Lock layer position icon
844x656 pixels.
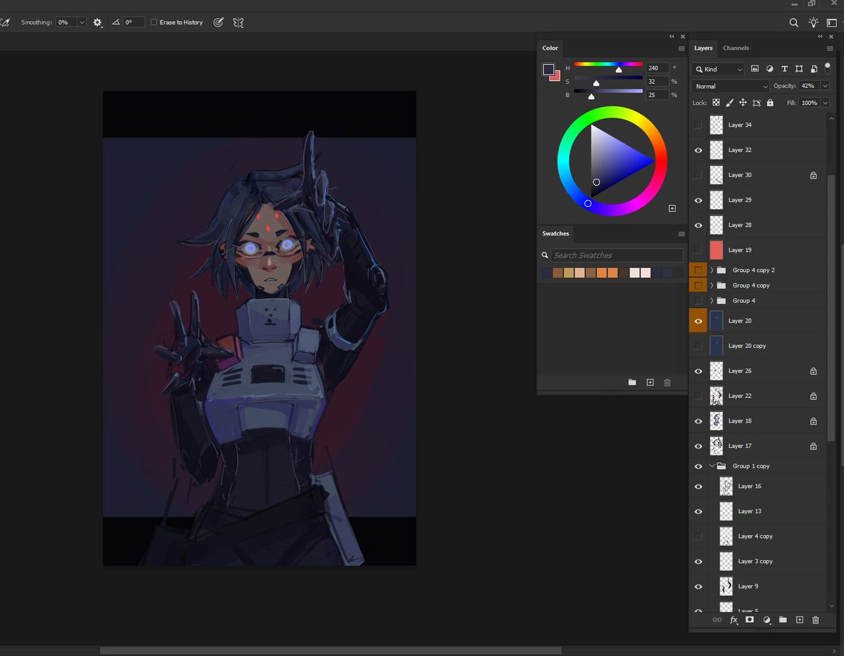tap(743, 103)
